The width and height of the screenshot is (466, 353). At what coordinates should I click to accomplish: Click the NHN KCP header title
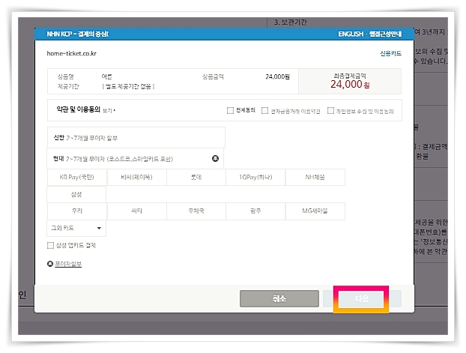pos(78,34)
